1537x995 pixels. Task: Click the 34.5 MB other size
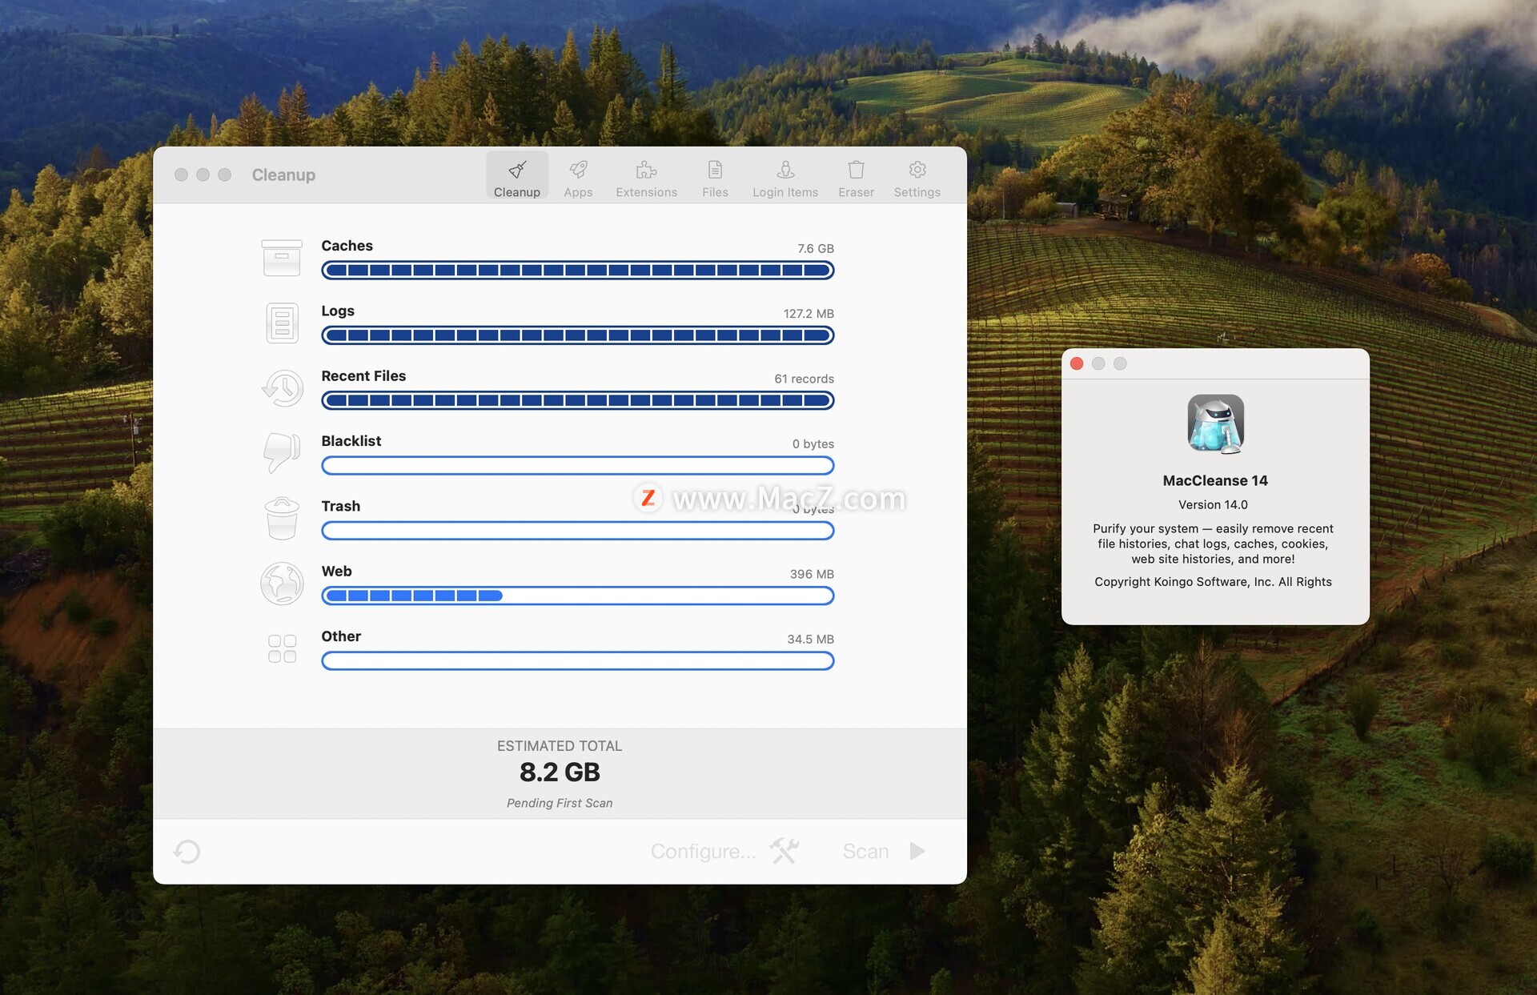(810, 639)
